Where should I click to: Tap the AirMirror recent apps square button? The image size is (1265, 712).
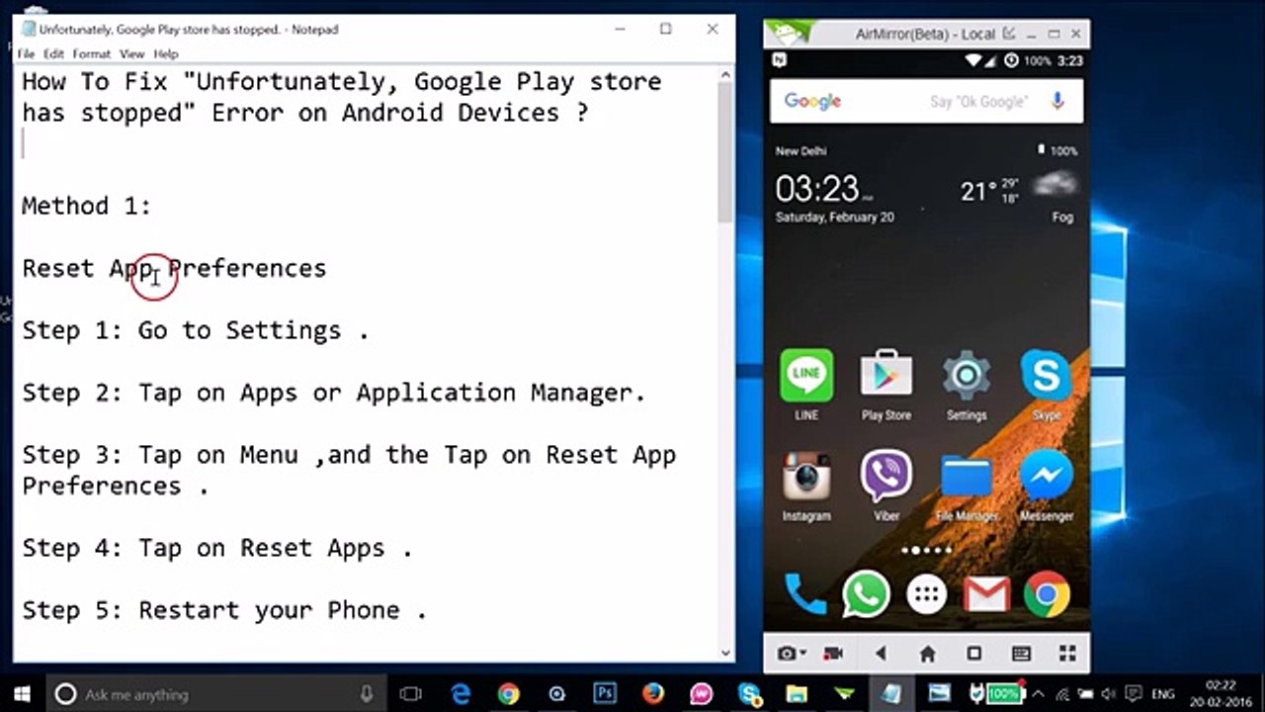974,654
